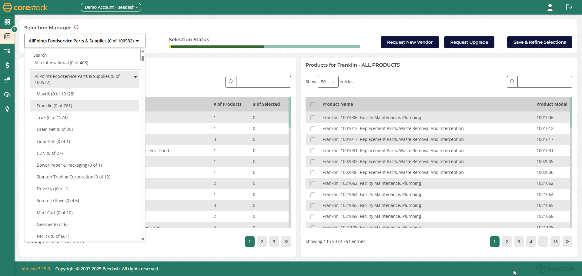Image resolution: width=582 pixels, height=276 pixels.
Task: Check the Franklin 1001031 product checkbox
Action: [x=313, y=151]
